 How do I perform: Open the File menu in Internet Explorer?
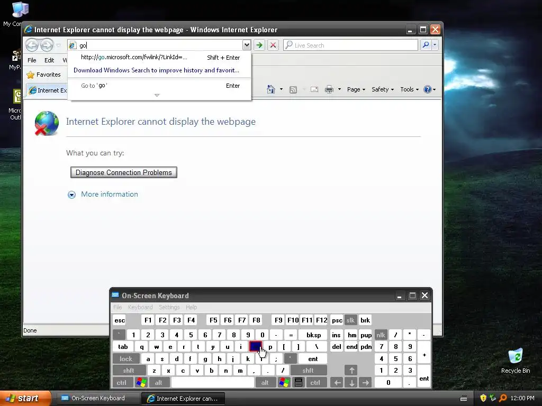click(32, 60)
